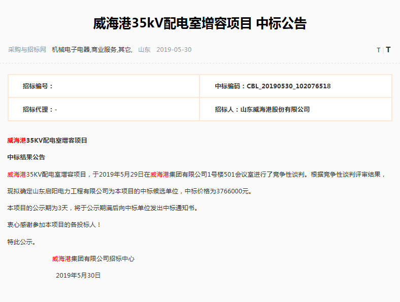Click the text 山东启阳电力工程有限公司
400x302 pixels.
(71, 191)
